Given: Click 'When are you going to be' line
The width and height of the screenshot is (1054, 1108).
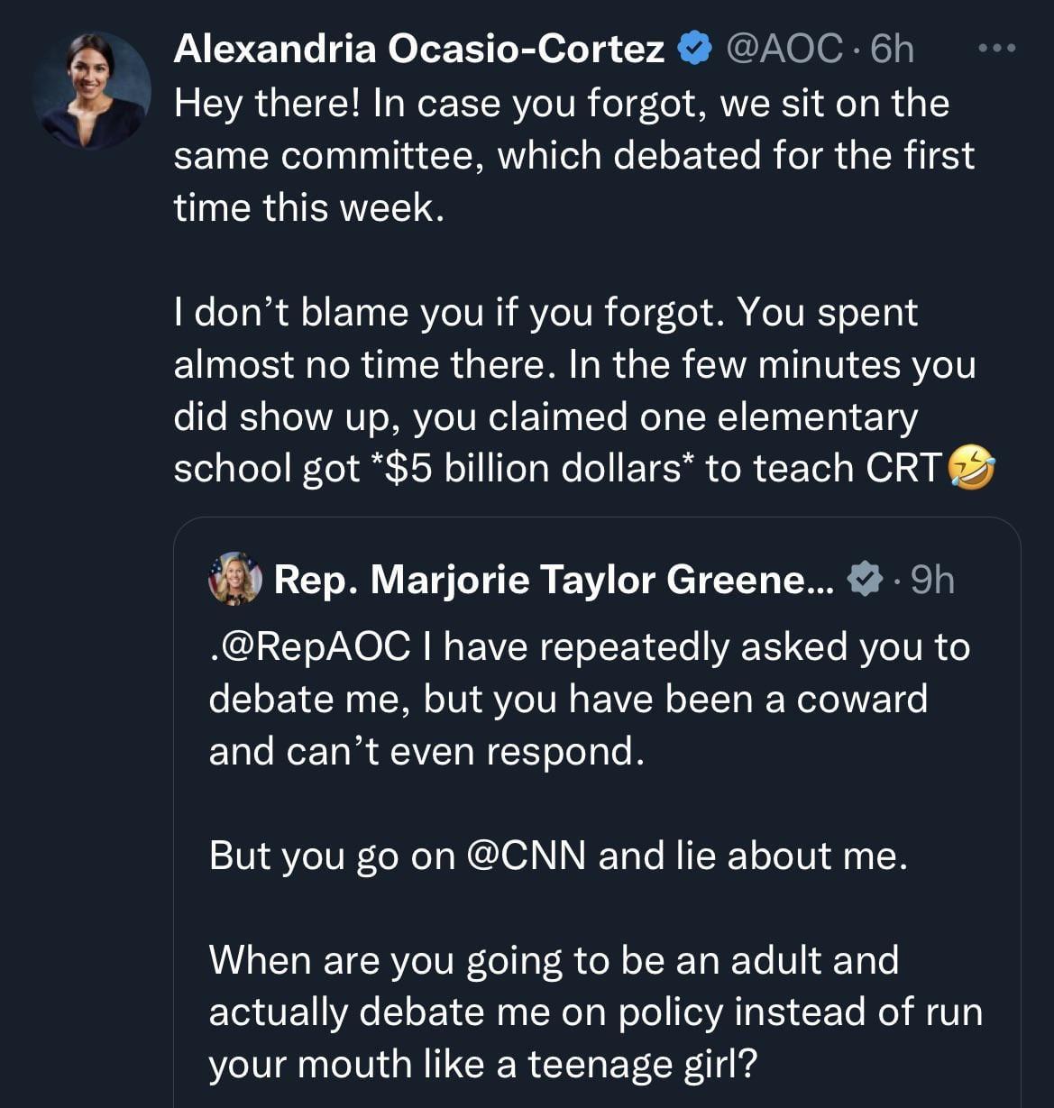Looking at the screenshot, I should coord(554,960).
